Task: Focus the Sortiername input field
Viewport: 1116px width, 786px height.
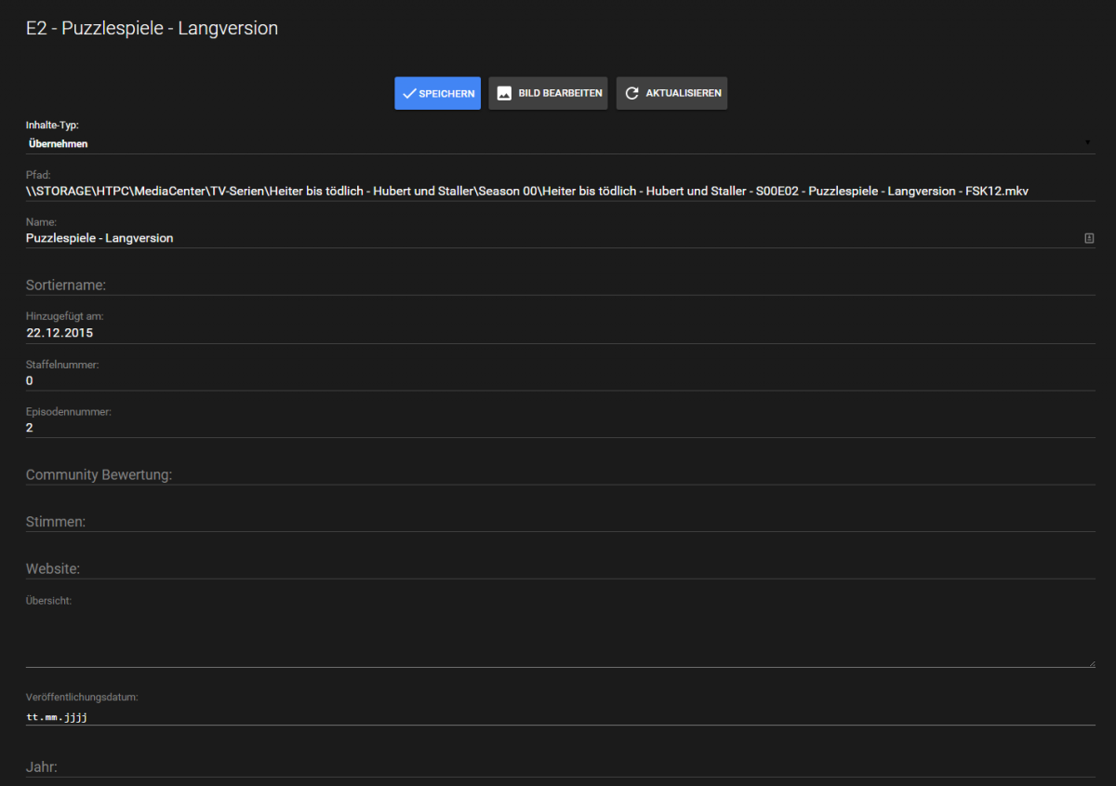Action: point(560,285)
